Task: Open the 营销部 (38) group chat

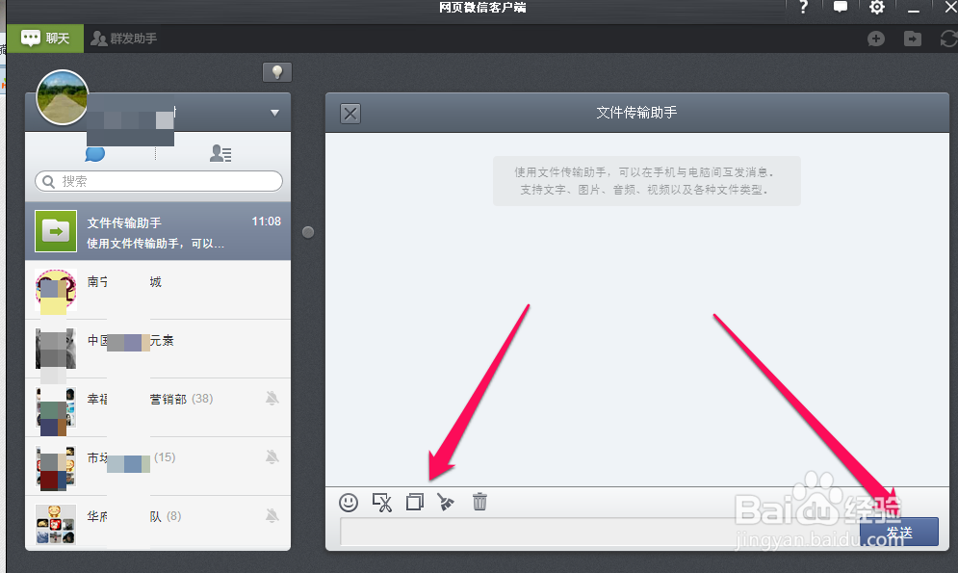Action: point(158,407)
